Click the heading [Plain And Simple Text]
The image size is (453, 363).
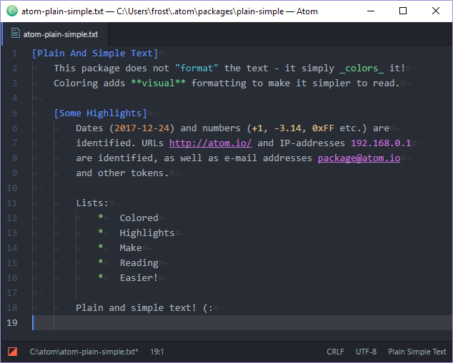(95, 53)
